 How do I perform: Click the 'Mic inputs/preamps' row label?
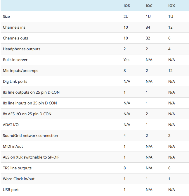20,71
